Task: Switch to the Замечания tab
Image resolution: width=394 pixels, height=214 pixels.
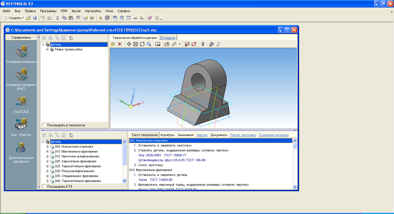Action: click(x=185, y=135)
